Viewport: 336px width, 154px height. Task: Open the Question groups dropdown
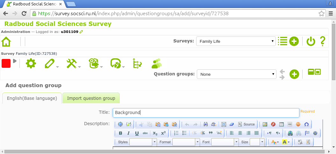coord(236,74)
